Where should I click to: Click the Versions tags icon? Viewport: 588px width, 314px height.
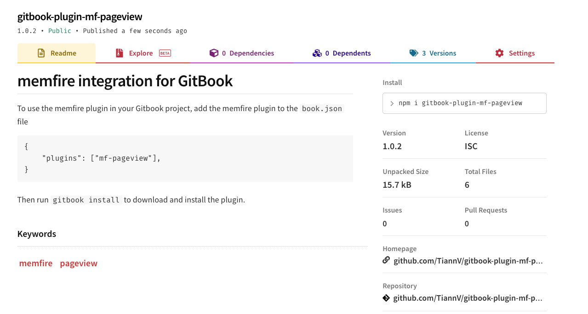pos(414,53)
